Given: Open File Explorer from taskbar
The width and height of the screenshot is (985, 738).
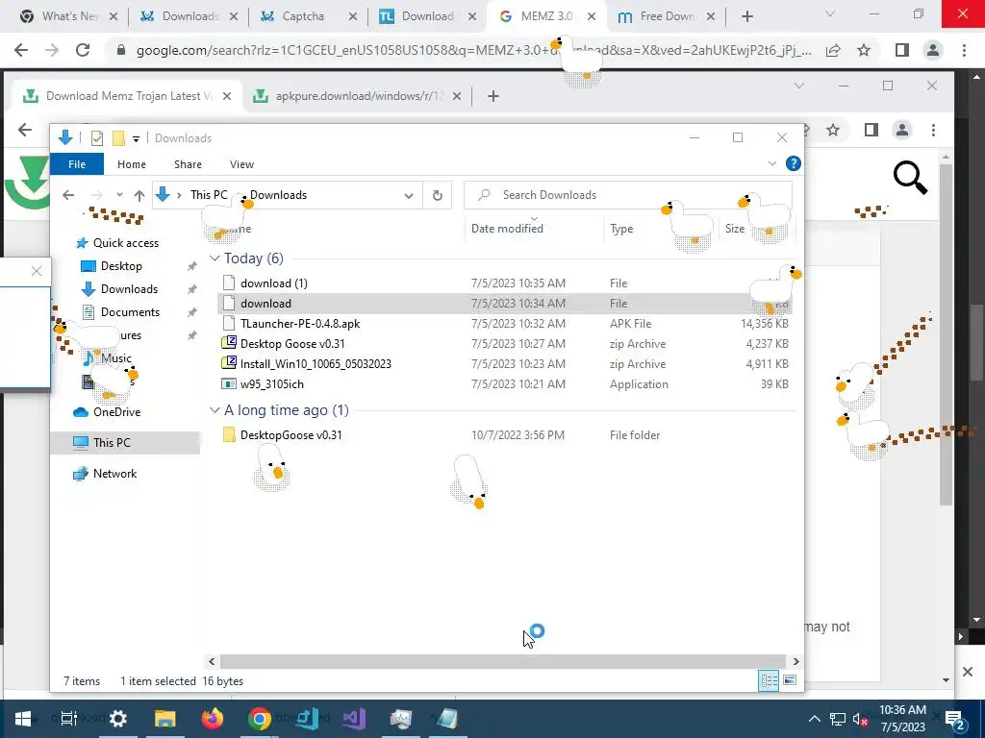Looking at the screenshot, I should (x=165, y=719).
